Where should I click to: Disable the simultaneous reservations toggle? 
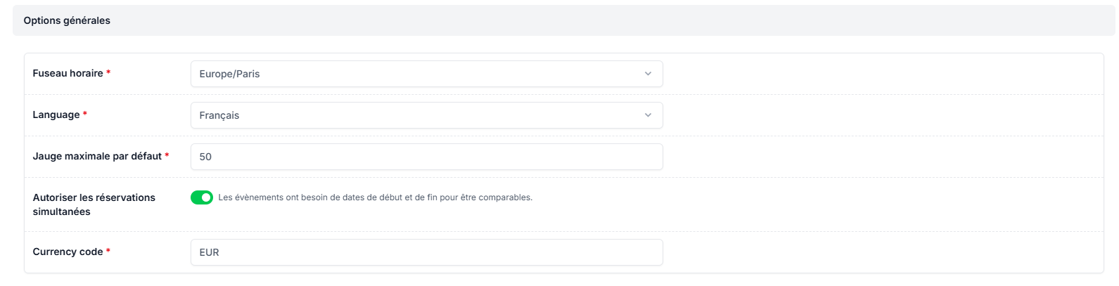coord(202,197)
